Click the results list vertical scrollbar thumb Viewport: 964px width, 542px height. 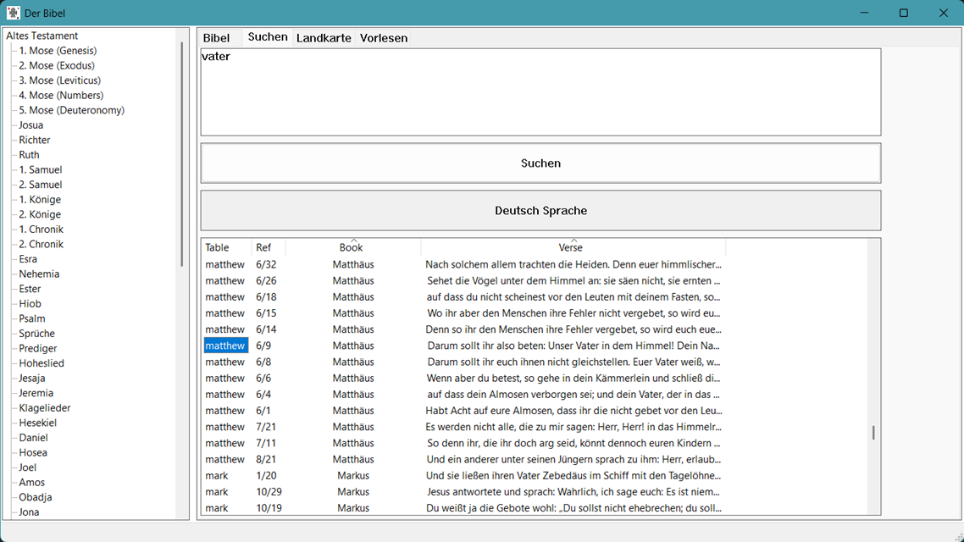(873, 433)
